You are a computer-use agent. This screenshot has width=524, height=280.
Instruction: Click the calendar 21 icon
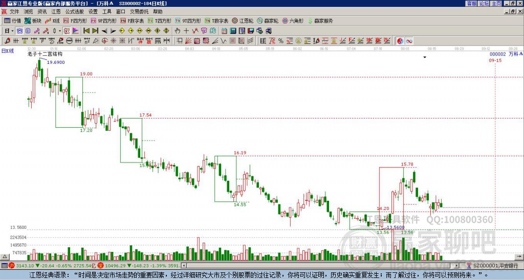[x=224, y=31]
